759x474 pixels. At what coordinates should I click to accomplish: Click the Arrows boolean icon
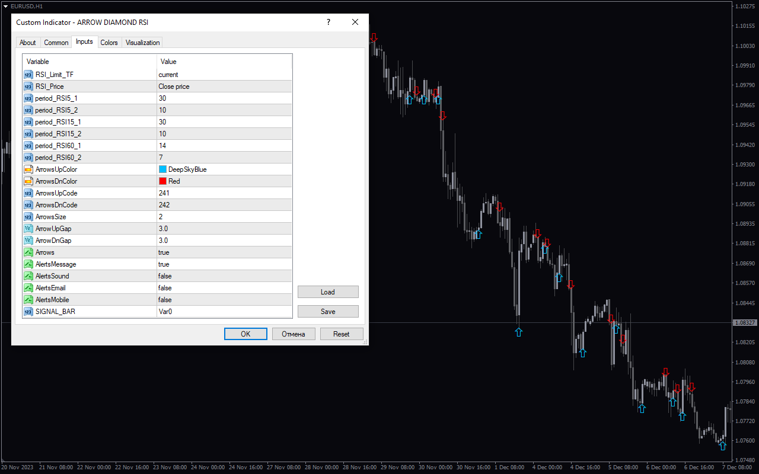[x=28, y=252]
